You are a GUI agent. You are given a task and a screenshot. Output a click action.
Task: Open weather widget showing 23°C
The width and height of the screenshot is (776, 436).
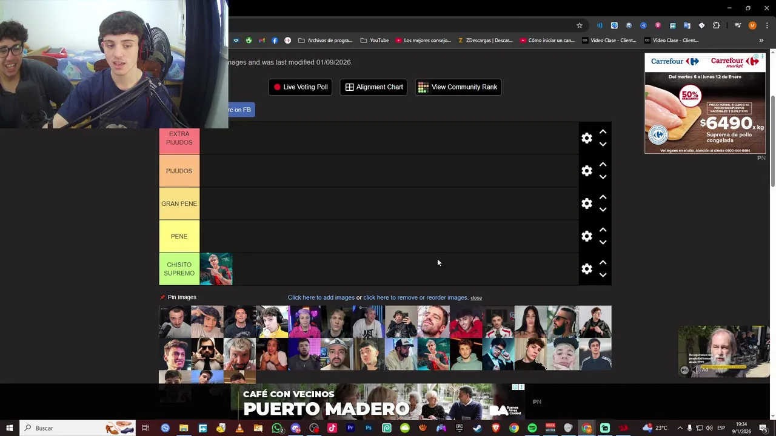pos(655,428)
